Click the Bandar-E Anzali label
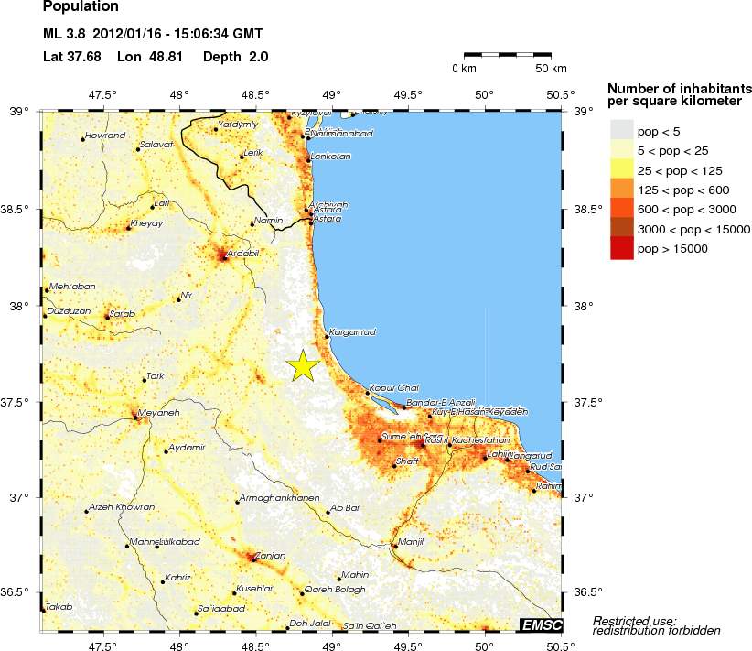 [x=441, y=402]
